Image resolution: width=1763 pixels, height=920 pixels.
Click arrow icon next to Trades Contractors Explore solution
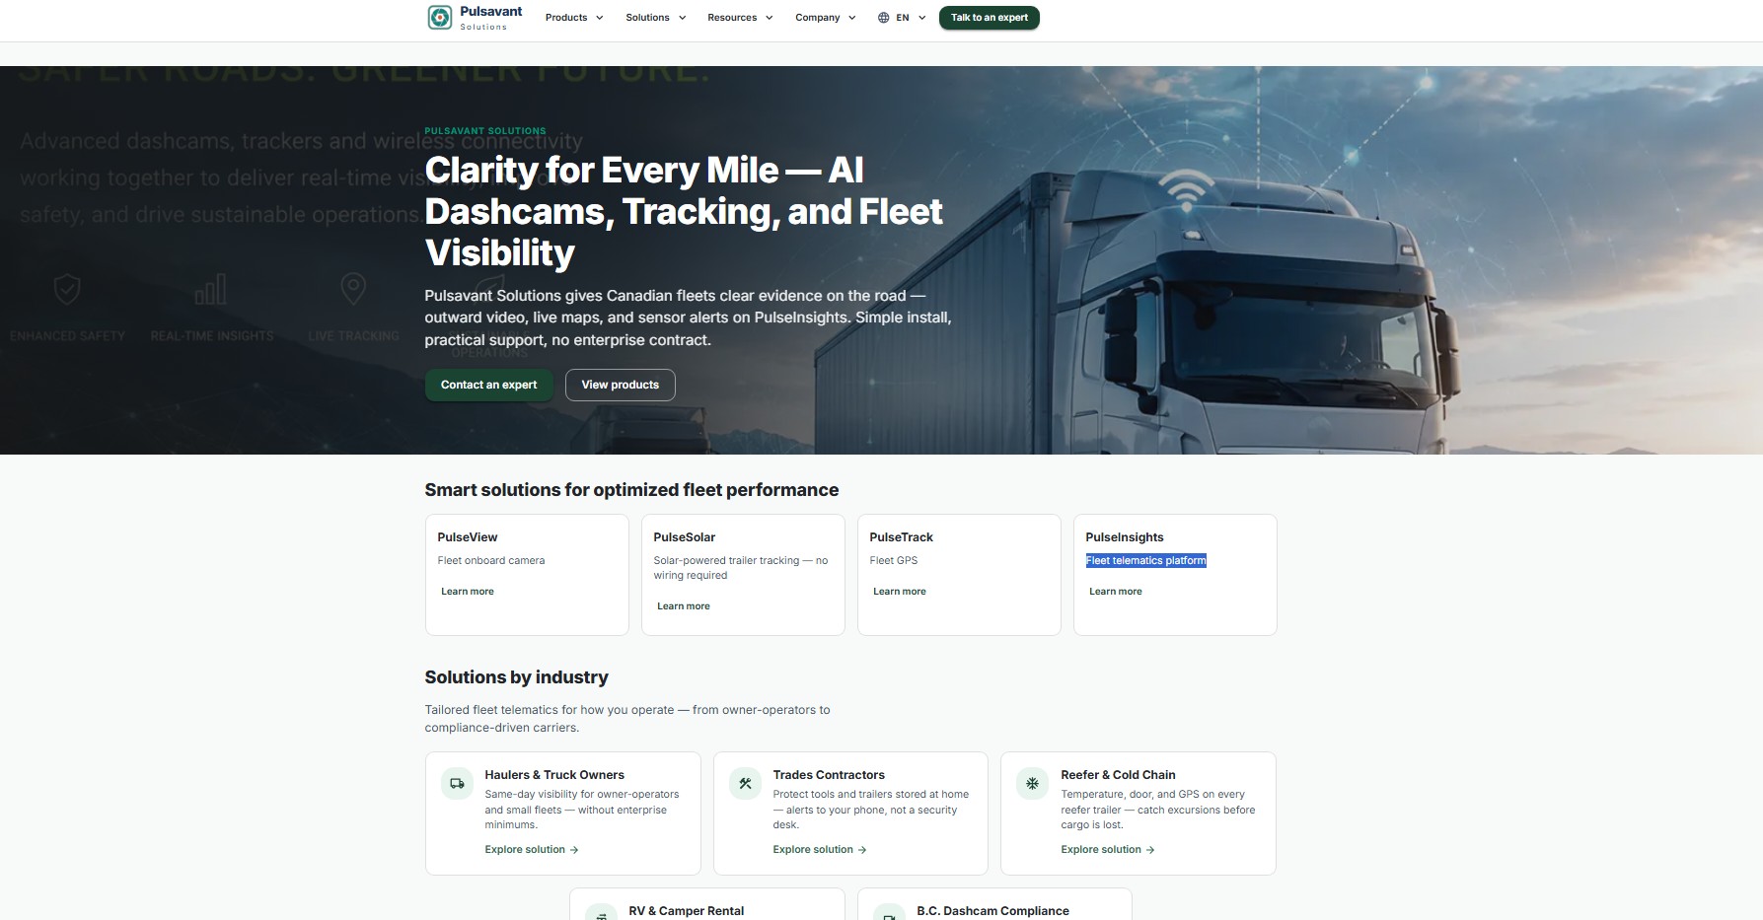point(862,850)
